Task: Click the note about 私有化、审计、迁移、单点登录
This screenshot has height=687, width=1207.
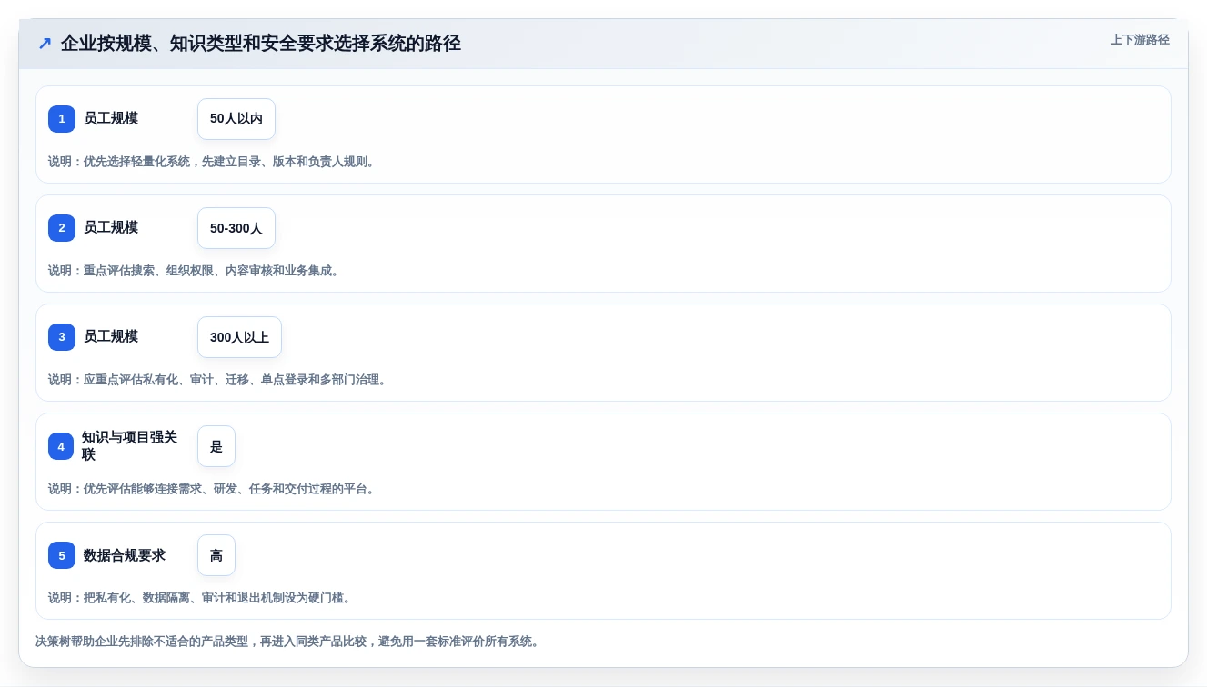Action: coord(218,380)
